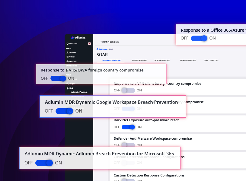Click the red notification badge beside Dashboard
The image size is (246, 181).
89,44
